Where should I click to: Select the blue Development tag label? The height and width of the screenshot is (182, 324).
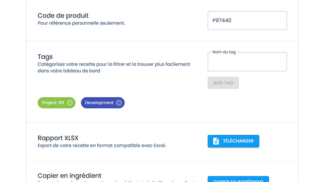[99, 103]
